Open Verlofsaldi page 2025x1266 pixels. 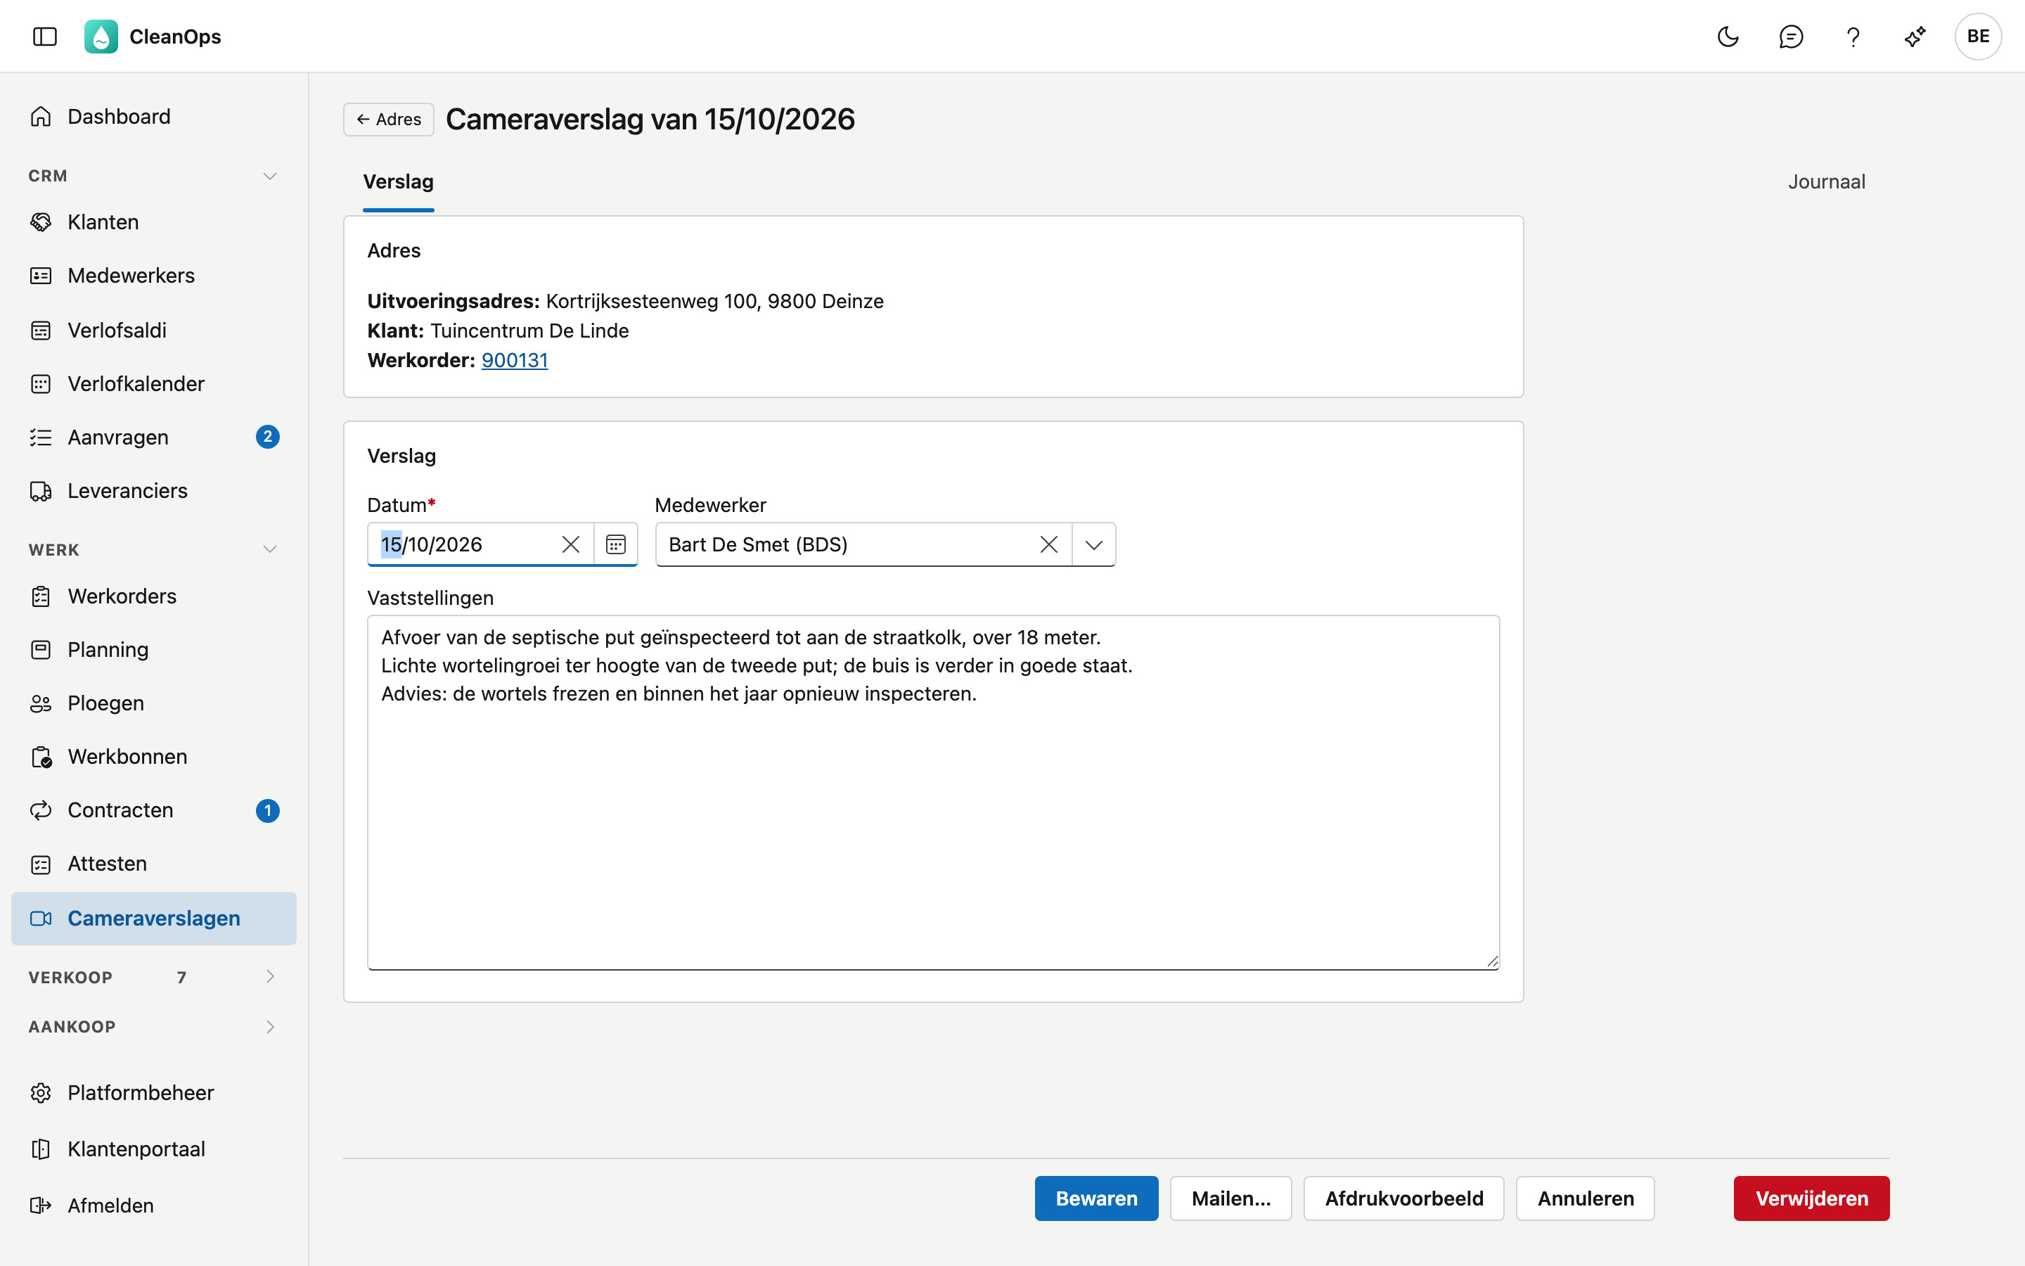[x=154, y=330]
